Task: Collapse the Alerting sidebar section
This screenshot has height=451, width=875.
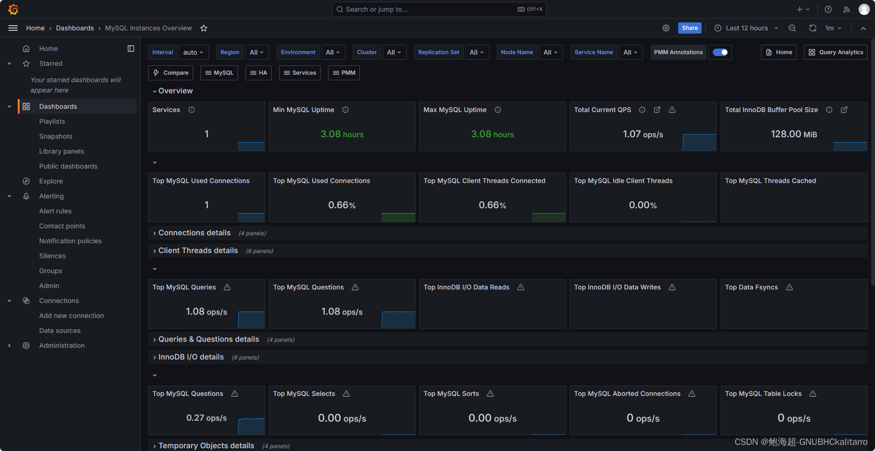Action: [9, 196]
